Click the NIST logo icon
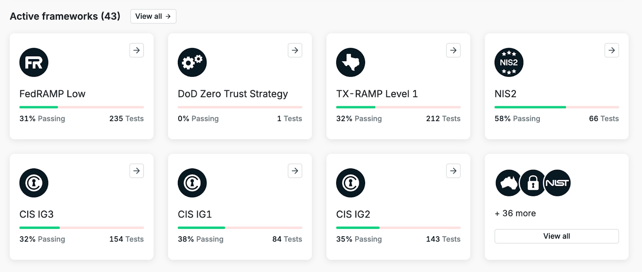642x272 pixels. coord(557,183)
